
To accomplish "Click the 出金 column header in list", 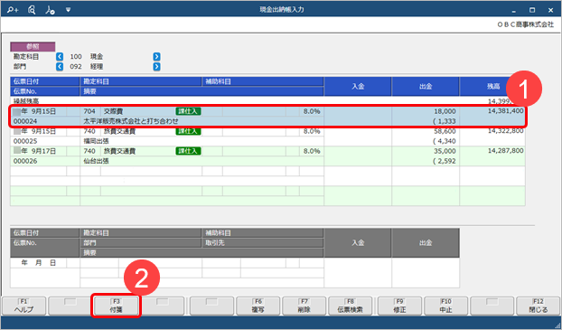I will coord(426,87).
